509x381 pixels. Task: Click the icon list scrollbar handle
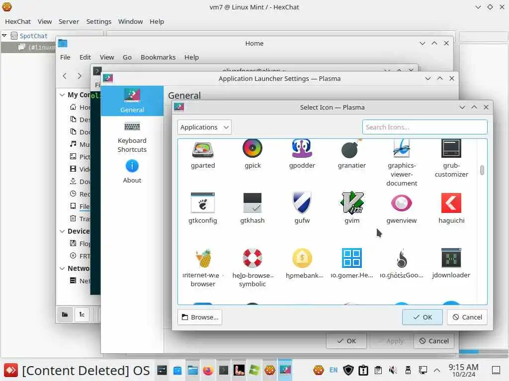tap(482, 170)
